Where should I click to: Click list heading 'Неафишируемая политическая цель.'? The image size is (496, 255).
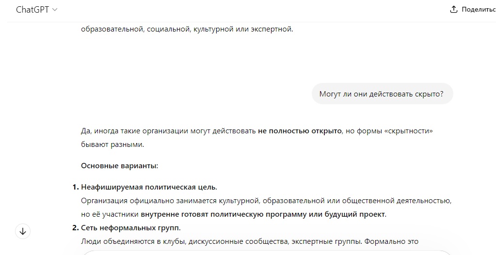[149, 187]
